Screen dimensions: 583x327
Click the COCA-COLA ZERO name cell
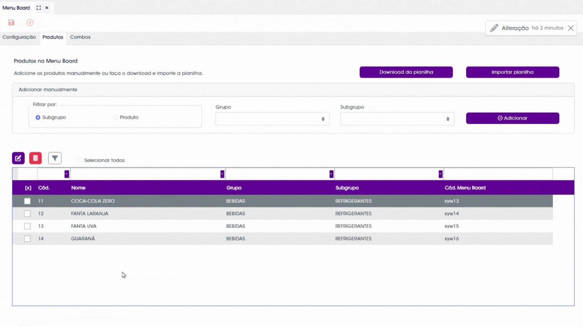click(93, 201)
